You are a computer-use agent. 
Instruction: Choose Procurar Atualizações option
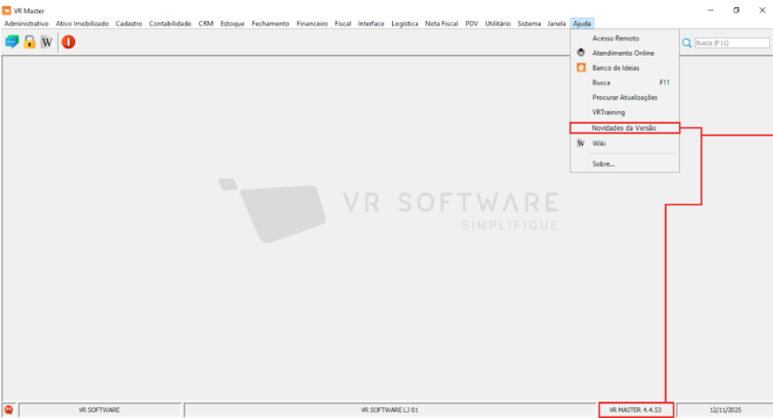pyautogui.click(x=624, y=98)
